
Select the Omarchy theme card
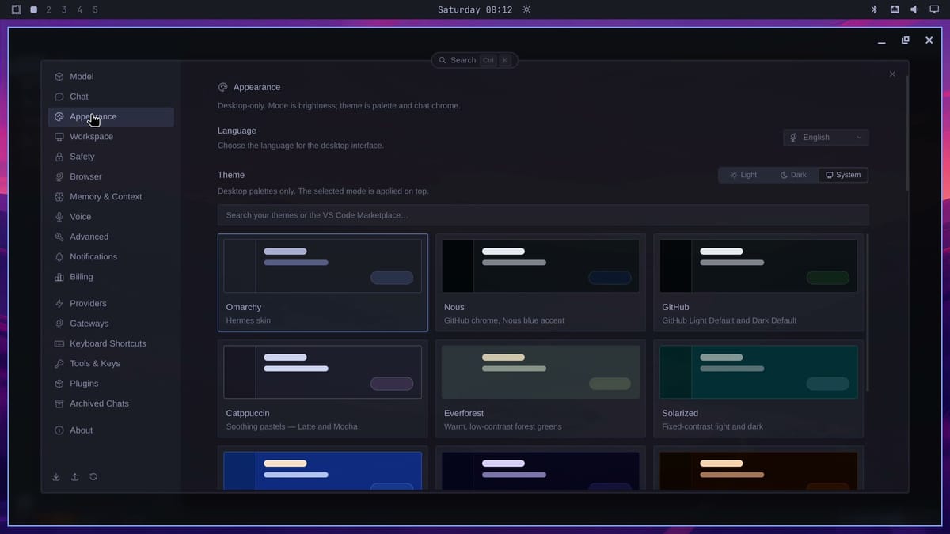tap(323, 282)
